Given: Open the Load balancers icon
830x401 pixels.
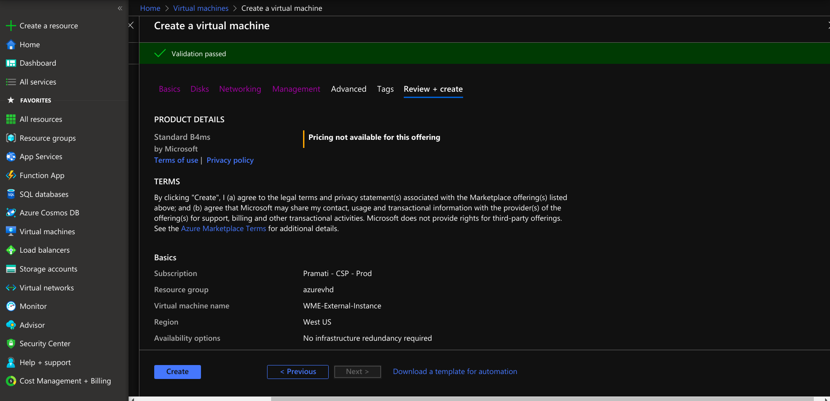Looking at the screenshot, I should [11, 250].
